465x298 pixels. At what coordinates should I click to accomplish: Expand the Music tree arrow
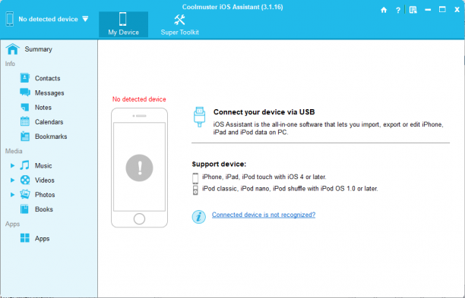click(12, 165)
